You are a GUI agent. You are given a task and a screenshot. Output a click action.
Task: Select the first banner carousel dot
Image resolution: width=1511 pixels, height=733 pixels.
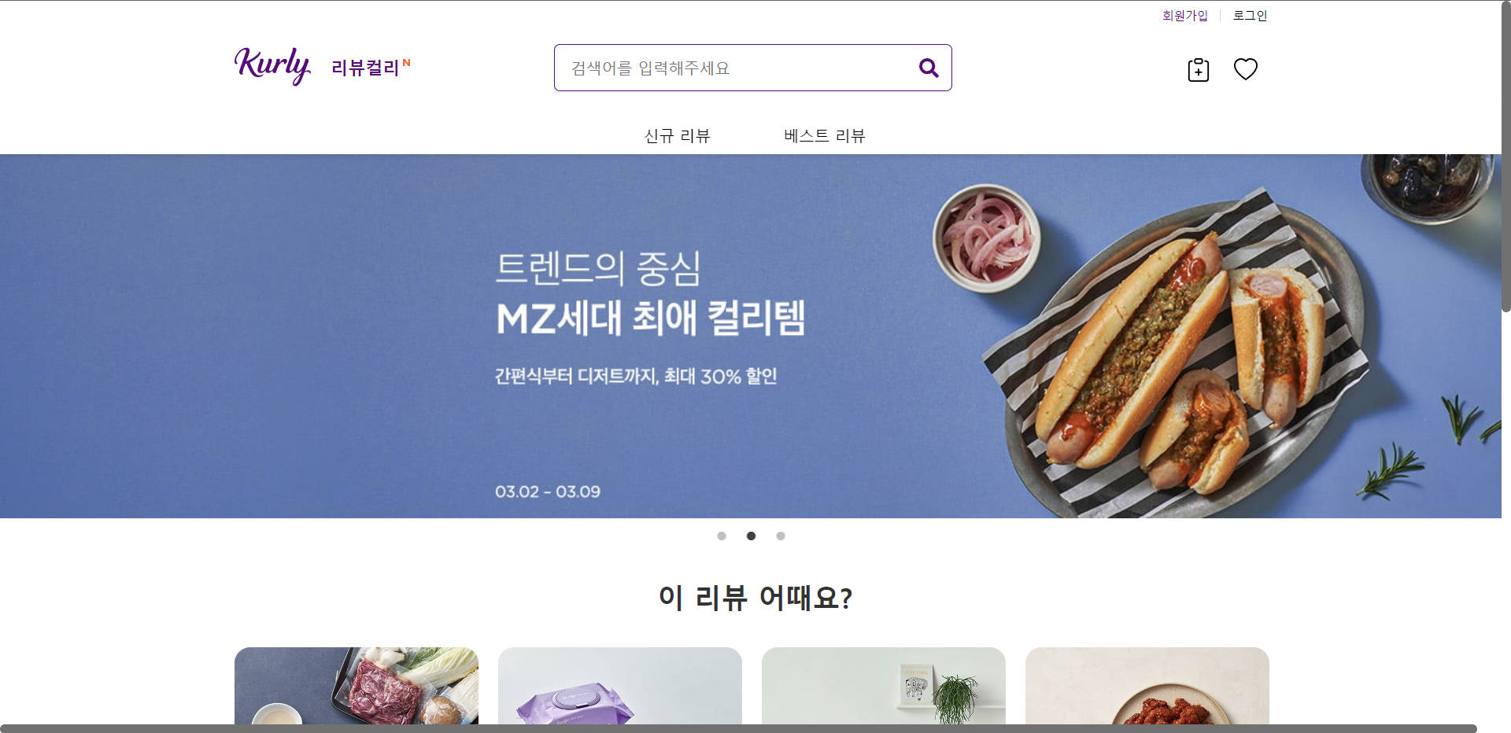click(722, 536)
